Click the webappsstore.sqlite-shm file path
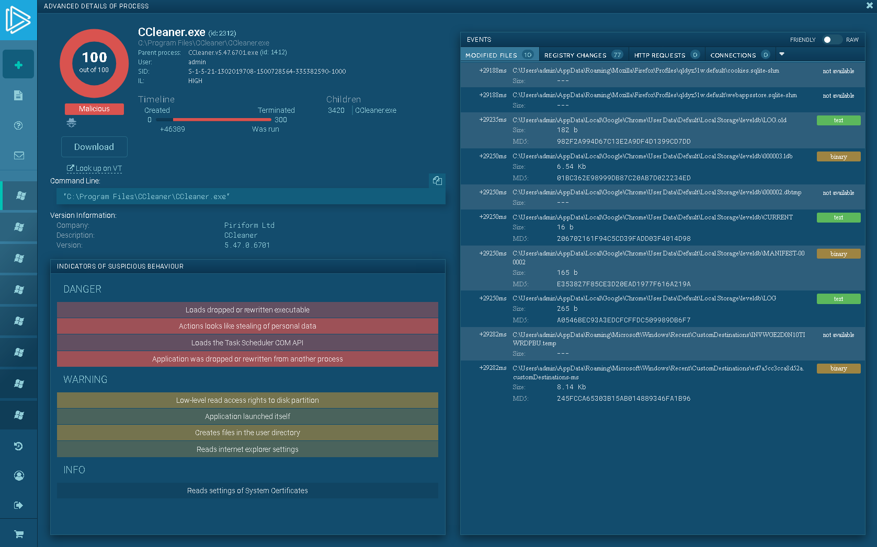The width and height of the screenshot is (877, 547). pos(655,95)
